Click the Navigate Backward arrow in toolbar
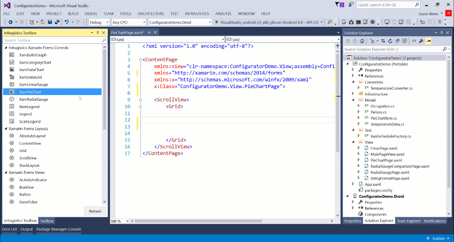Screen dimensions: 454x242 click(x=10, y=22)
